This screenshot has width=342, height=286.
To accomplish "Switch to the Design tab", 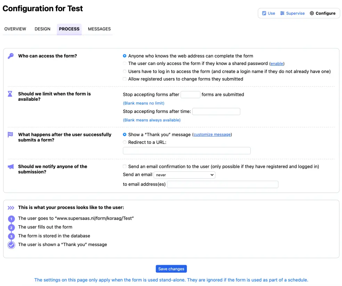I will coord(42,29).
